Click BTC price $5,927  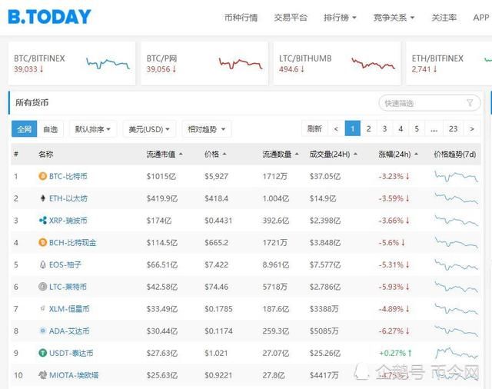pyautogui.click(x=216, y=176)
